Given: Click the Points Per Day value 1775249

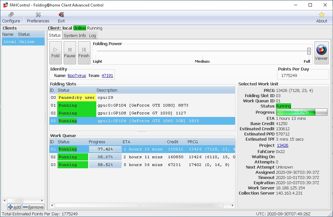Looking at the screenshot, I should (x=289, y=75).
